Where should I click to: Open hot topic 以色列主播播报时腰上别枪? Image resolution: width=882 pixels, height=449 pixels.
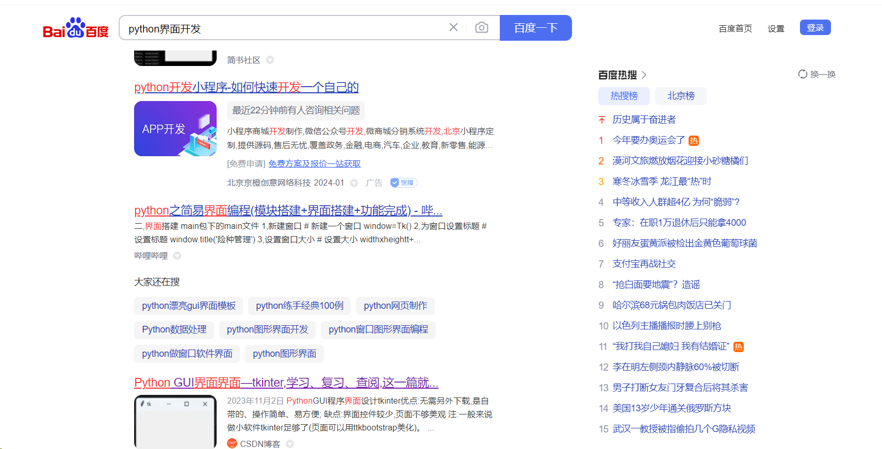[x=667, y=326]
